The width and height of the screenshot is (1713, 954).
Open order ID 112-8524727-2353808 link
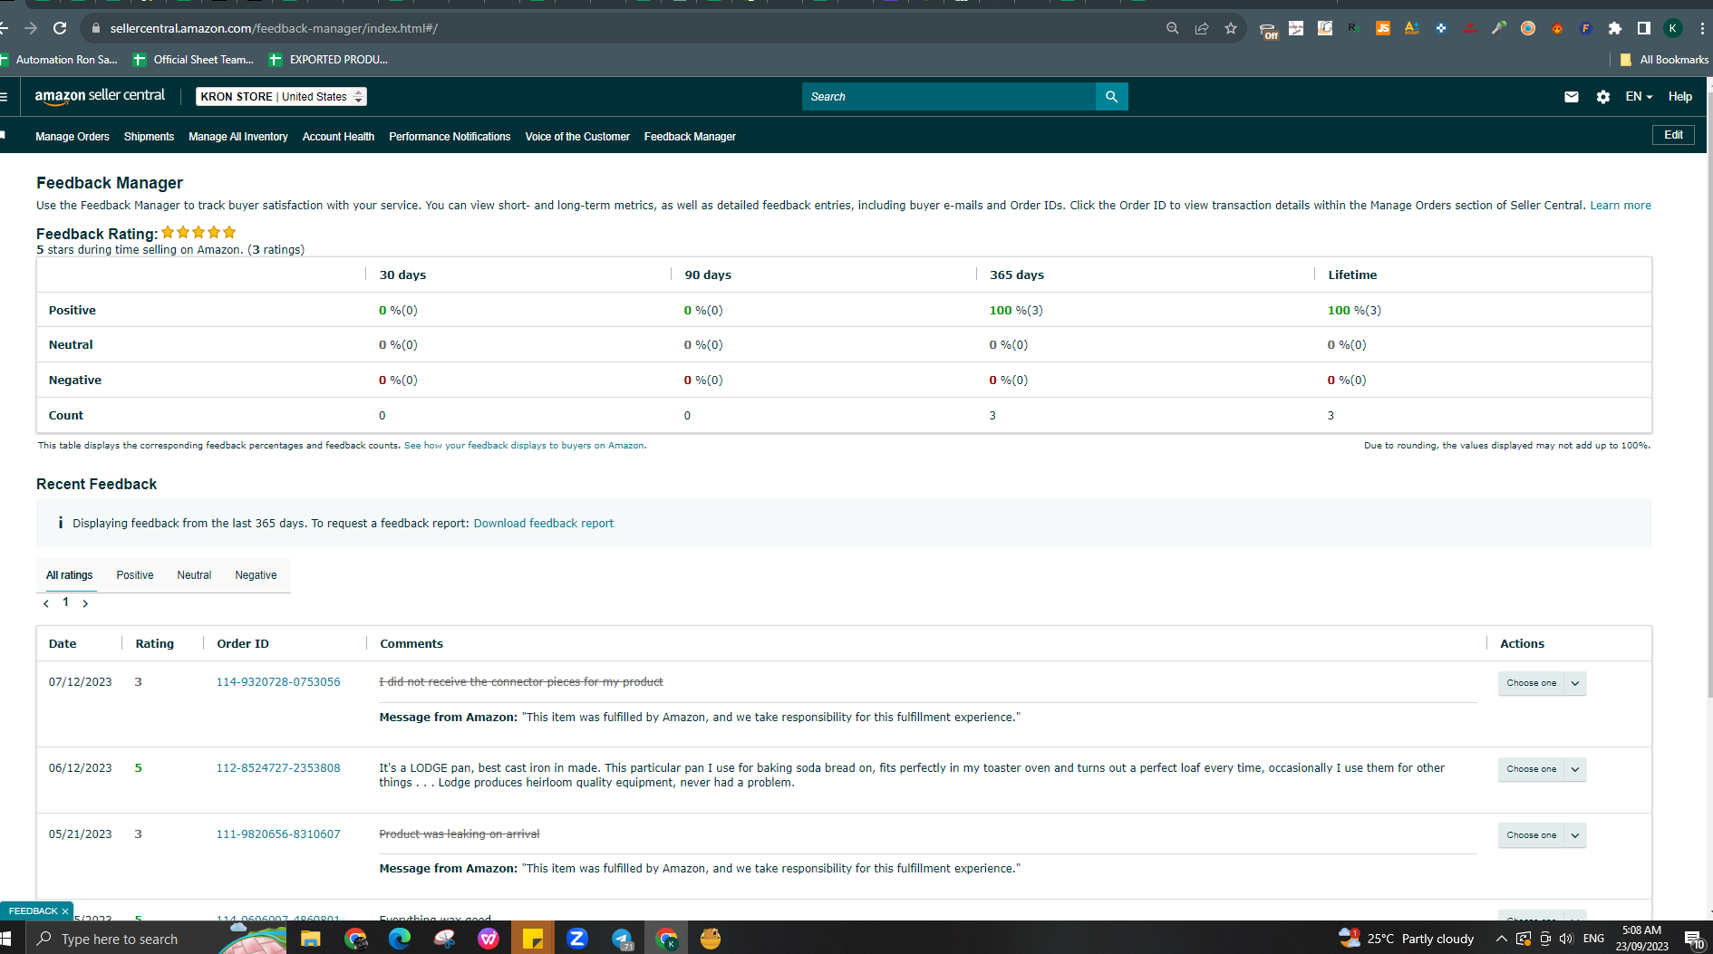click(278, 768)
